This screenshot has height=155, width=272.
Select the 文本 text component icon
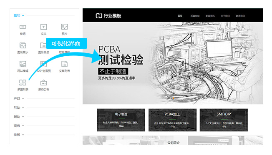pos(43,27)
